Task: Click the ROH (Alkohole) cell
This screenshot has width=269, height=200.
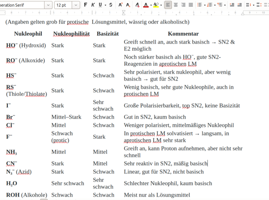Action: pos(26,195)
